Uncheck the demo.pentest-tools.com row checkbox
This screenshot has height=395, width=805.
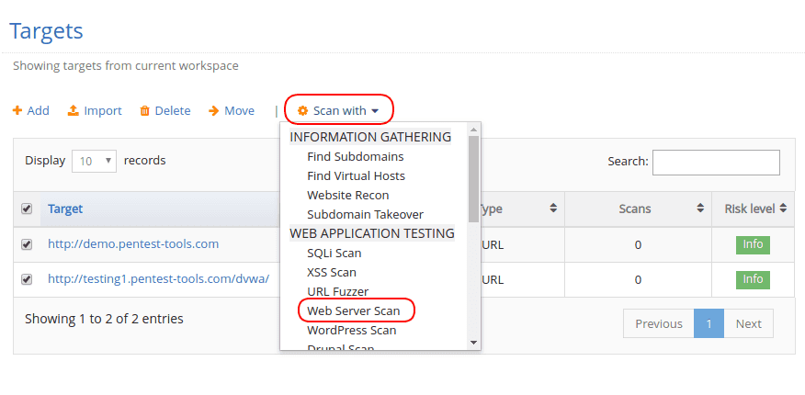27,244
